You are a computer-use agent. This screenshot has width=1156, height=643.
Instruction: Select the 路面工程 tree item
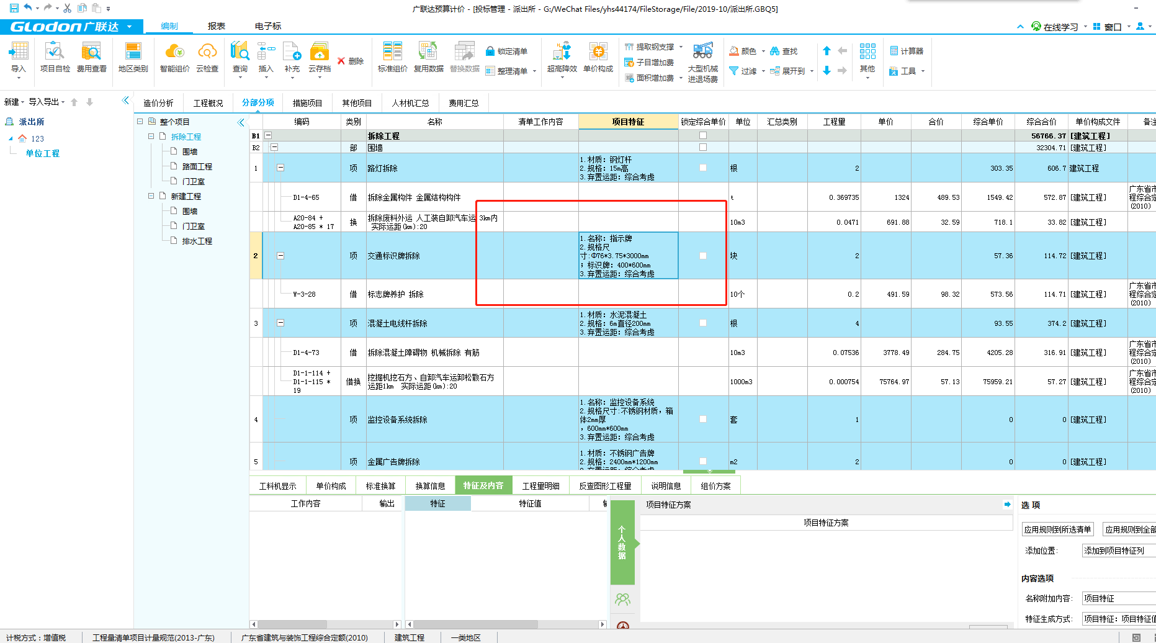(x=197, y=166)
